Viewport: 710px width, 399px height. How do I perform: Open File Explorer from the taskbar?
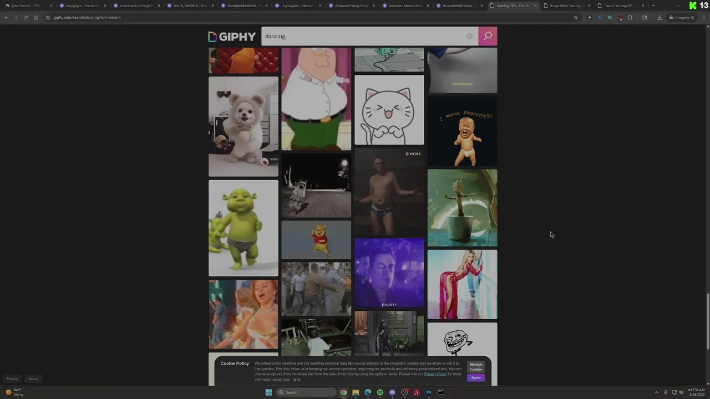[356, 392]
